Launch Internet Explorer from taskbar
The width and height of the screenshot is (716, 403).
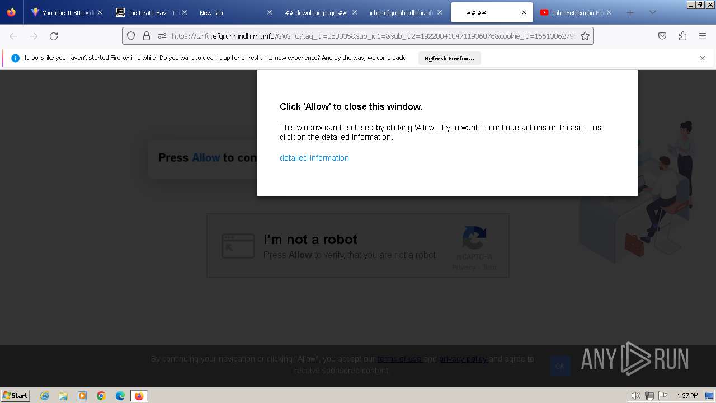click(44, 396)
